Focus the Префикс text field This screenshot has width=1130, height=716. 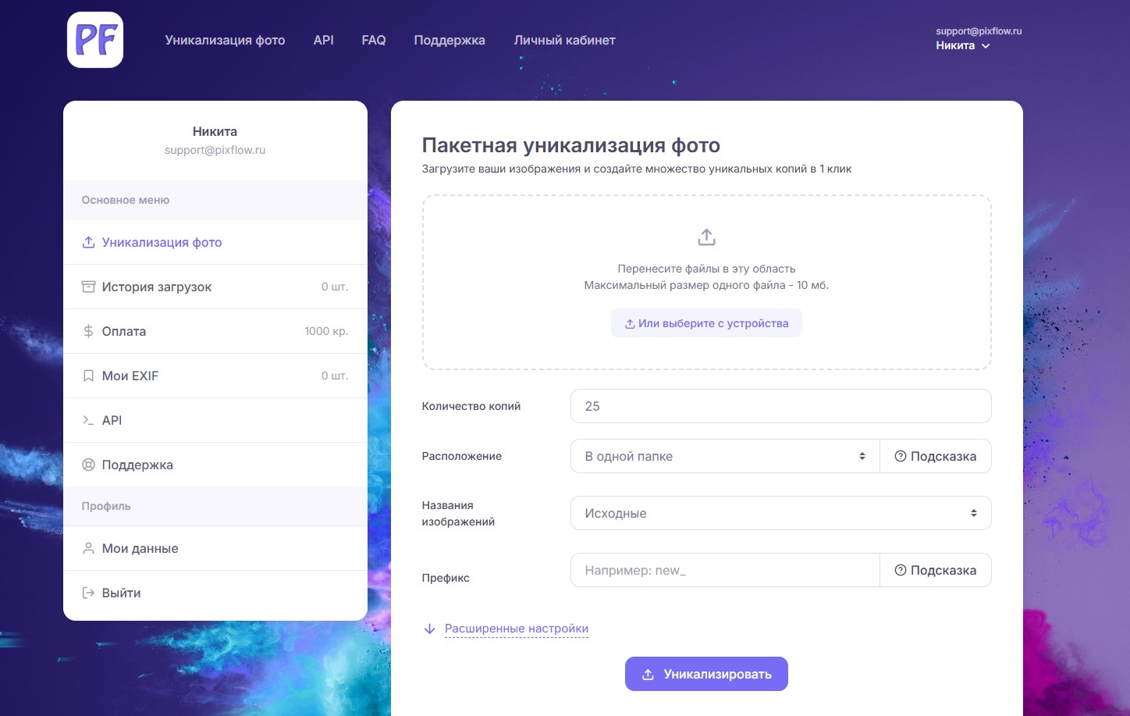pos(724,570)
